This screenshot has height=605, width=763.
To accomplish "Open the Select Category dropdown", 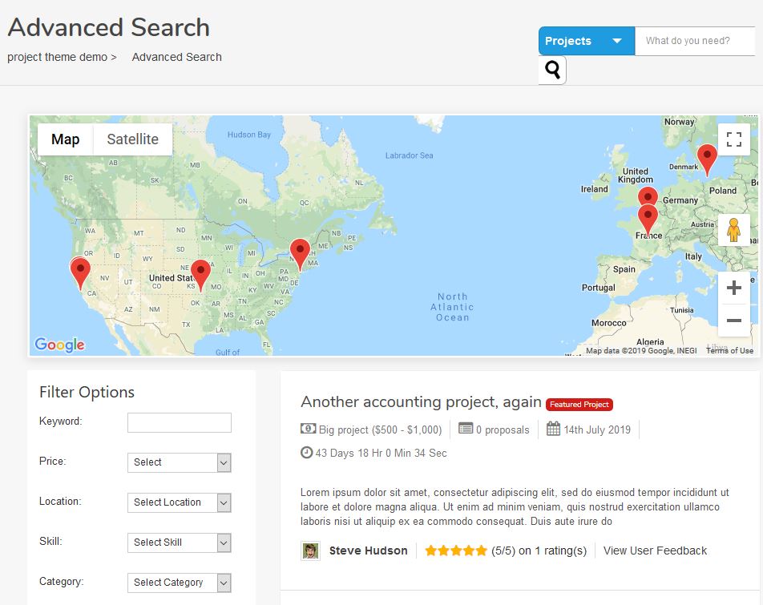I will pos(179,583).
